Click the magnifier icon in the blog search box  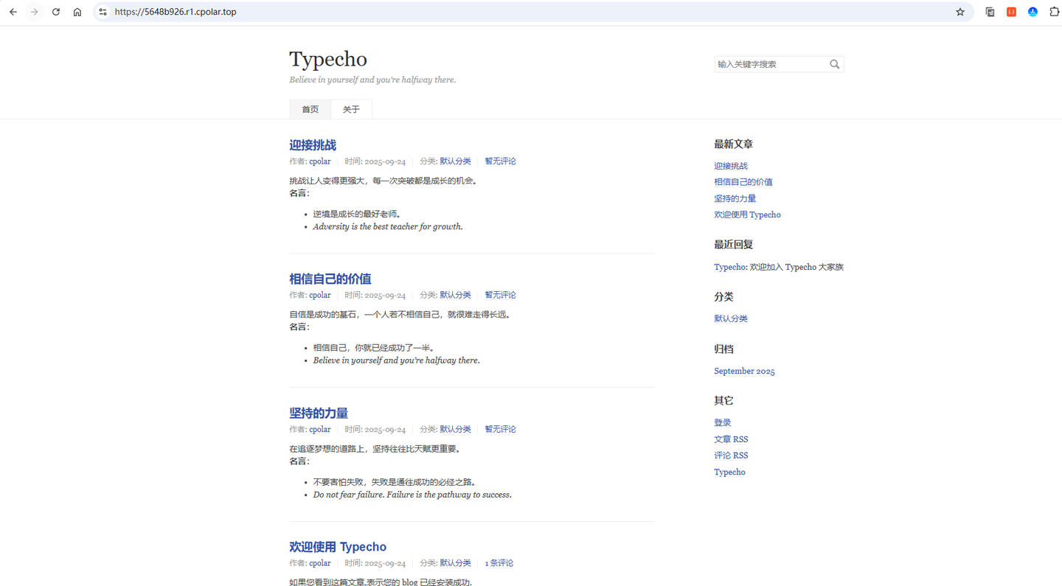click(834, 64)
